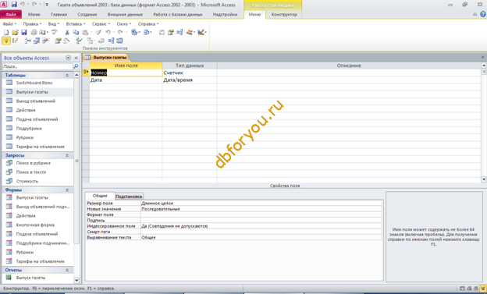
Task: Select the Дата field name cell
Action: (x=126, y=80)
